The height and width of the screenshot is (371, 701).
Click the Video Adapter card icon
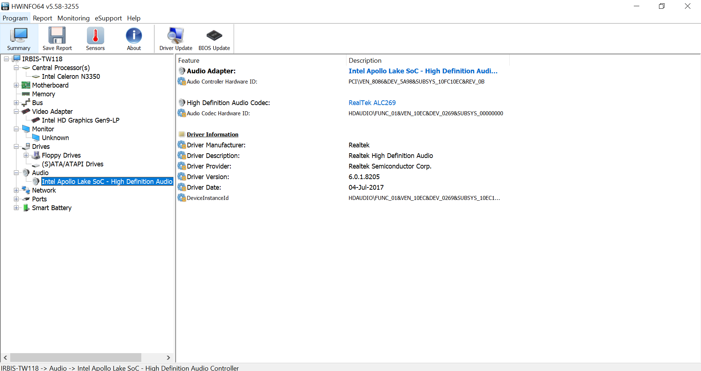[x=26, y=111]
